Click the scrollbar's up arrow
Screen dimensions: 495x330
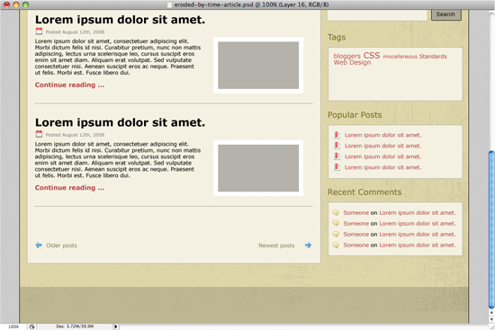(491, 312)
